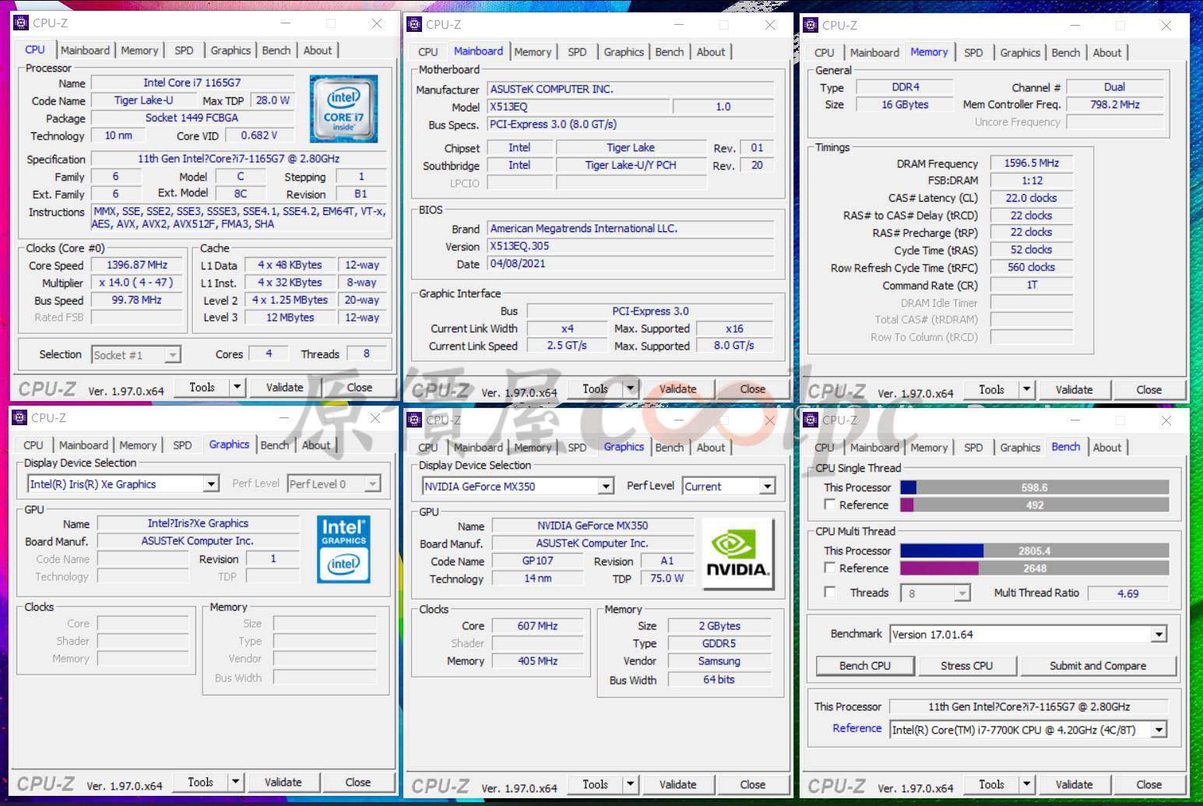The image size is (1203, 806).
Task: Click the multi thread Reference 2648 bar
Action: [1034, 568]
